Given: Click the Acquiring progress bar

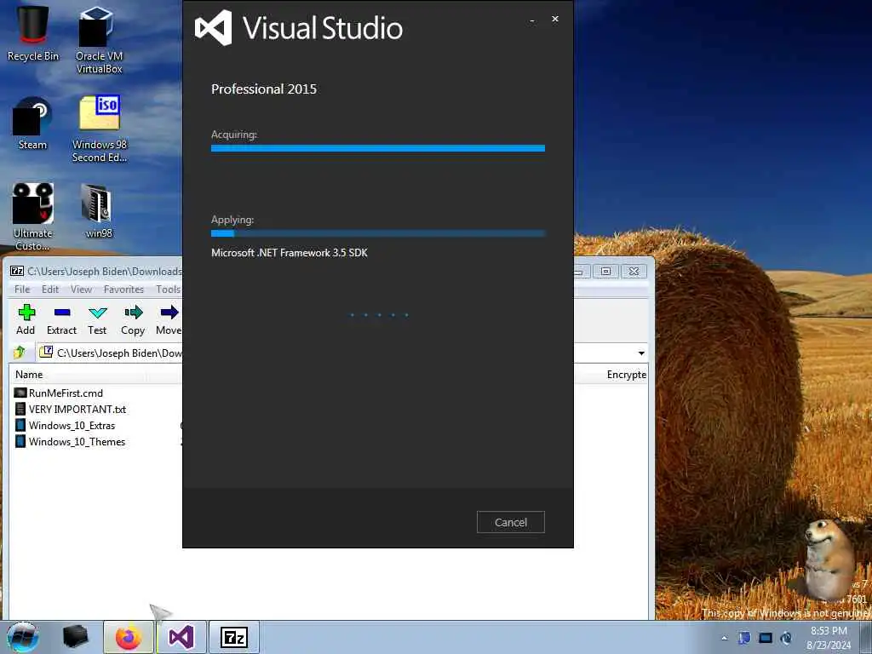Looking at the screenshot, I should 377,148.
